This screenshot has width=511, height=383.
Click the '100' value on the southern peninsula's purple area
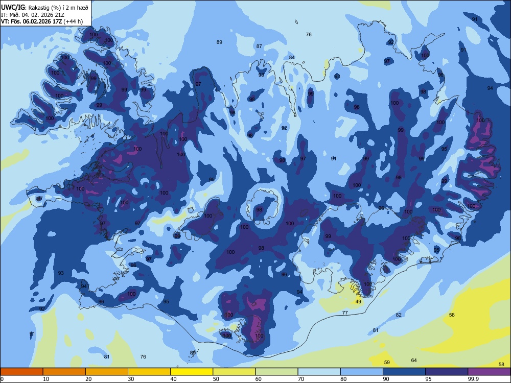pyautogui.click(x=259, y=336)
